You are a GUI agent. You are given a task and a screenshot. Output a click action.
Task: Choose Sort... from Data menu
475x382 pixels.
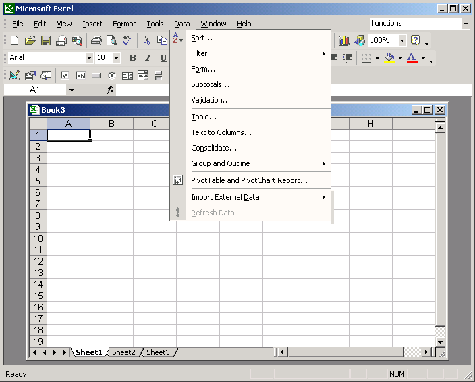pyautogui.click(x=250, y=38)
